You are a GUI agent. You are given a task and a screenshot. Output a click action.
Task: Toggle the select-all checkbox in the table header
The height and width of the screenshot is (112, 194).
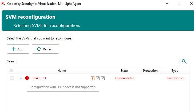(11, 71)
